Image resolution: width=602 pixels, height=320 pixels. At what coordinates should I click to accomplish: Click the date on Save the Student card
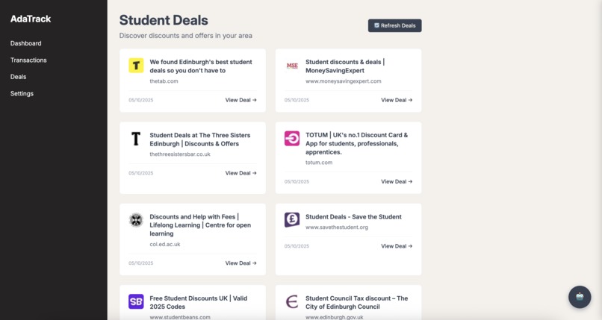click(x=297, y=246)
